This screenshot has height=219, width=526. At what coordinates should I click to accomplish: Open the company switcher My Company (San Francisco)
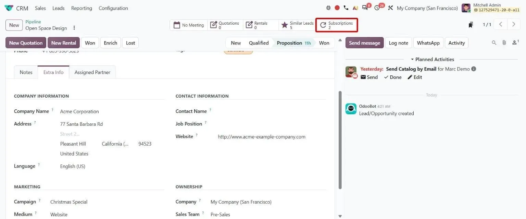(x=427, y=8)
